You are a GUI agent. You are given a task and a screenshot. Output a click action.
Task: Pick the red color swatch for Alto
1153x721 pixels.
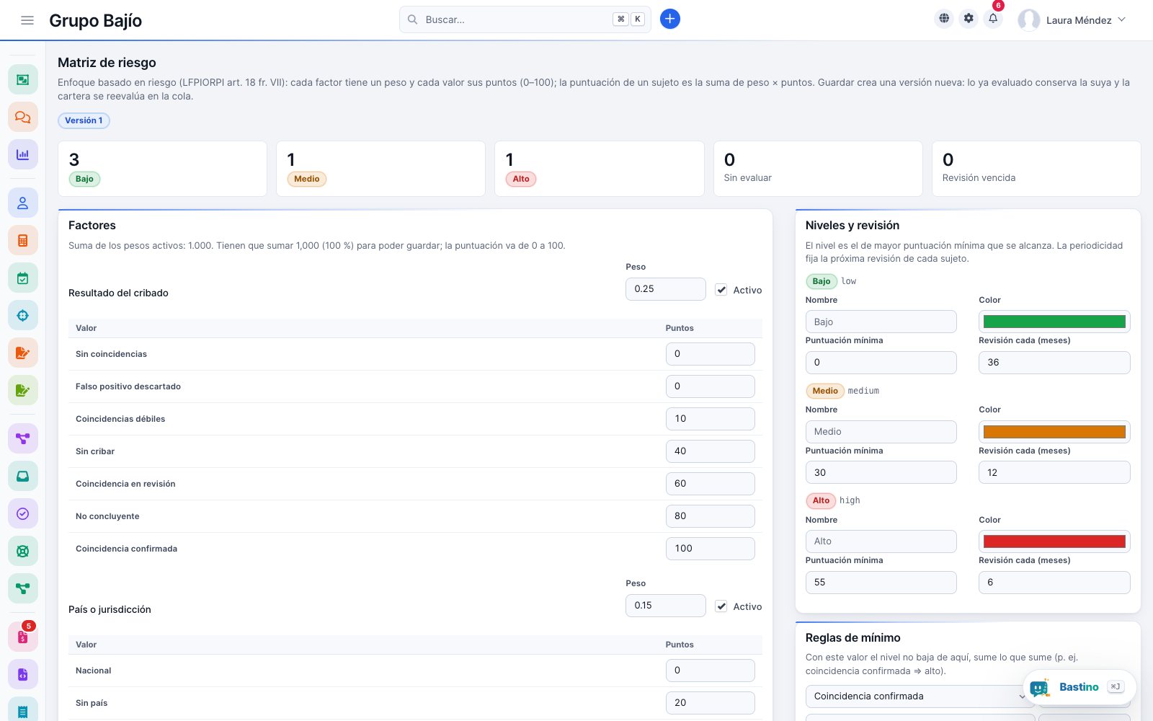[1054, 541]
